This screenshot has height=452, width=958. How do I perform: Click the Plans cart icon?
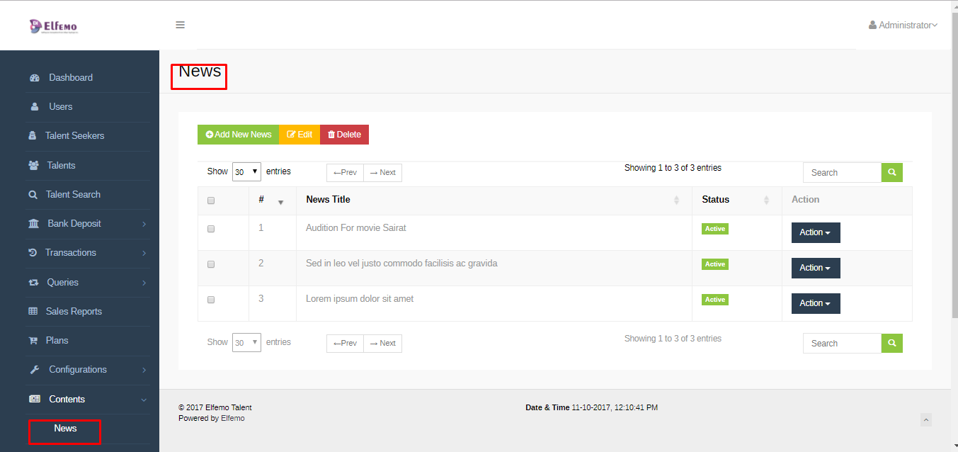(33, 341)
